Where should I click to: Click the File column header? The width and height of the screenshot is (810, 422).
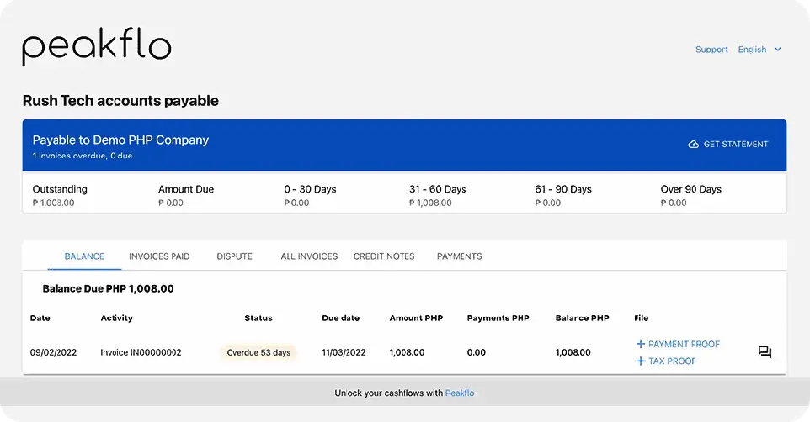pyautogui.click(x=641, y=319)
